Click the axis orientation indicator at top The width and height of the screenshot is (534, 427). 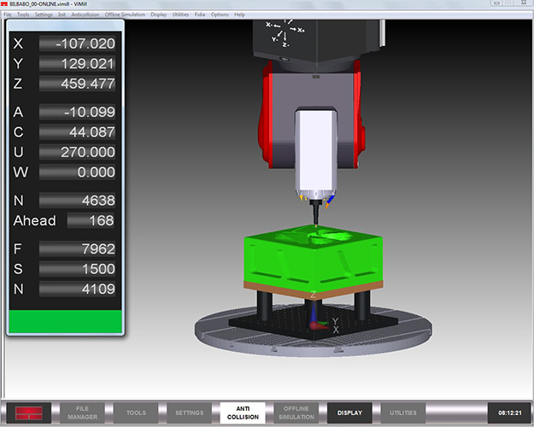tap(285, 32)
